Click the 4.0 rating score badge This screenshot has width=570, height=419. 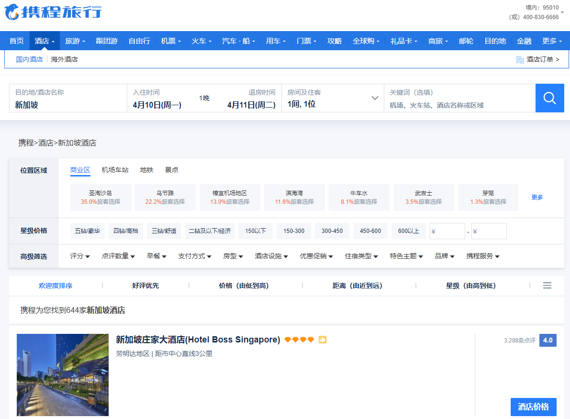click(548, 341)
